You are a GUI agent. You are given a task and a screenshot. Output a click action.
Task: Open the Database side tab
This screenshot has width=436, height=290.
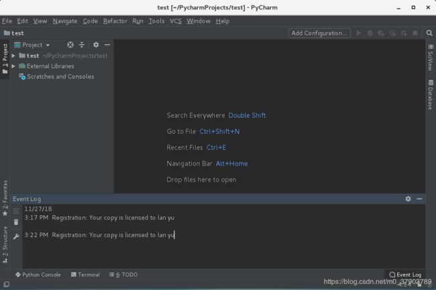(431, 95)
